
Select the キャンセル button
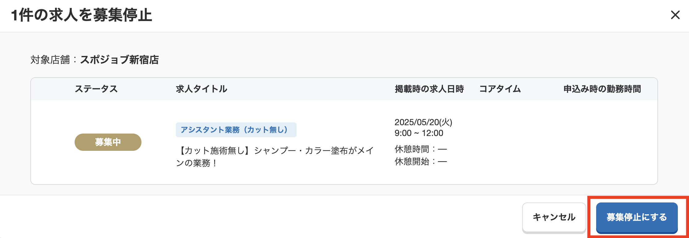point(554,217)
